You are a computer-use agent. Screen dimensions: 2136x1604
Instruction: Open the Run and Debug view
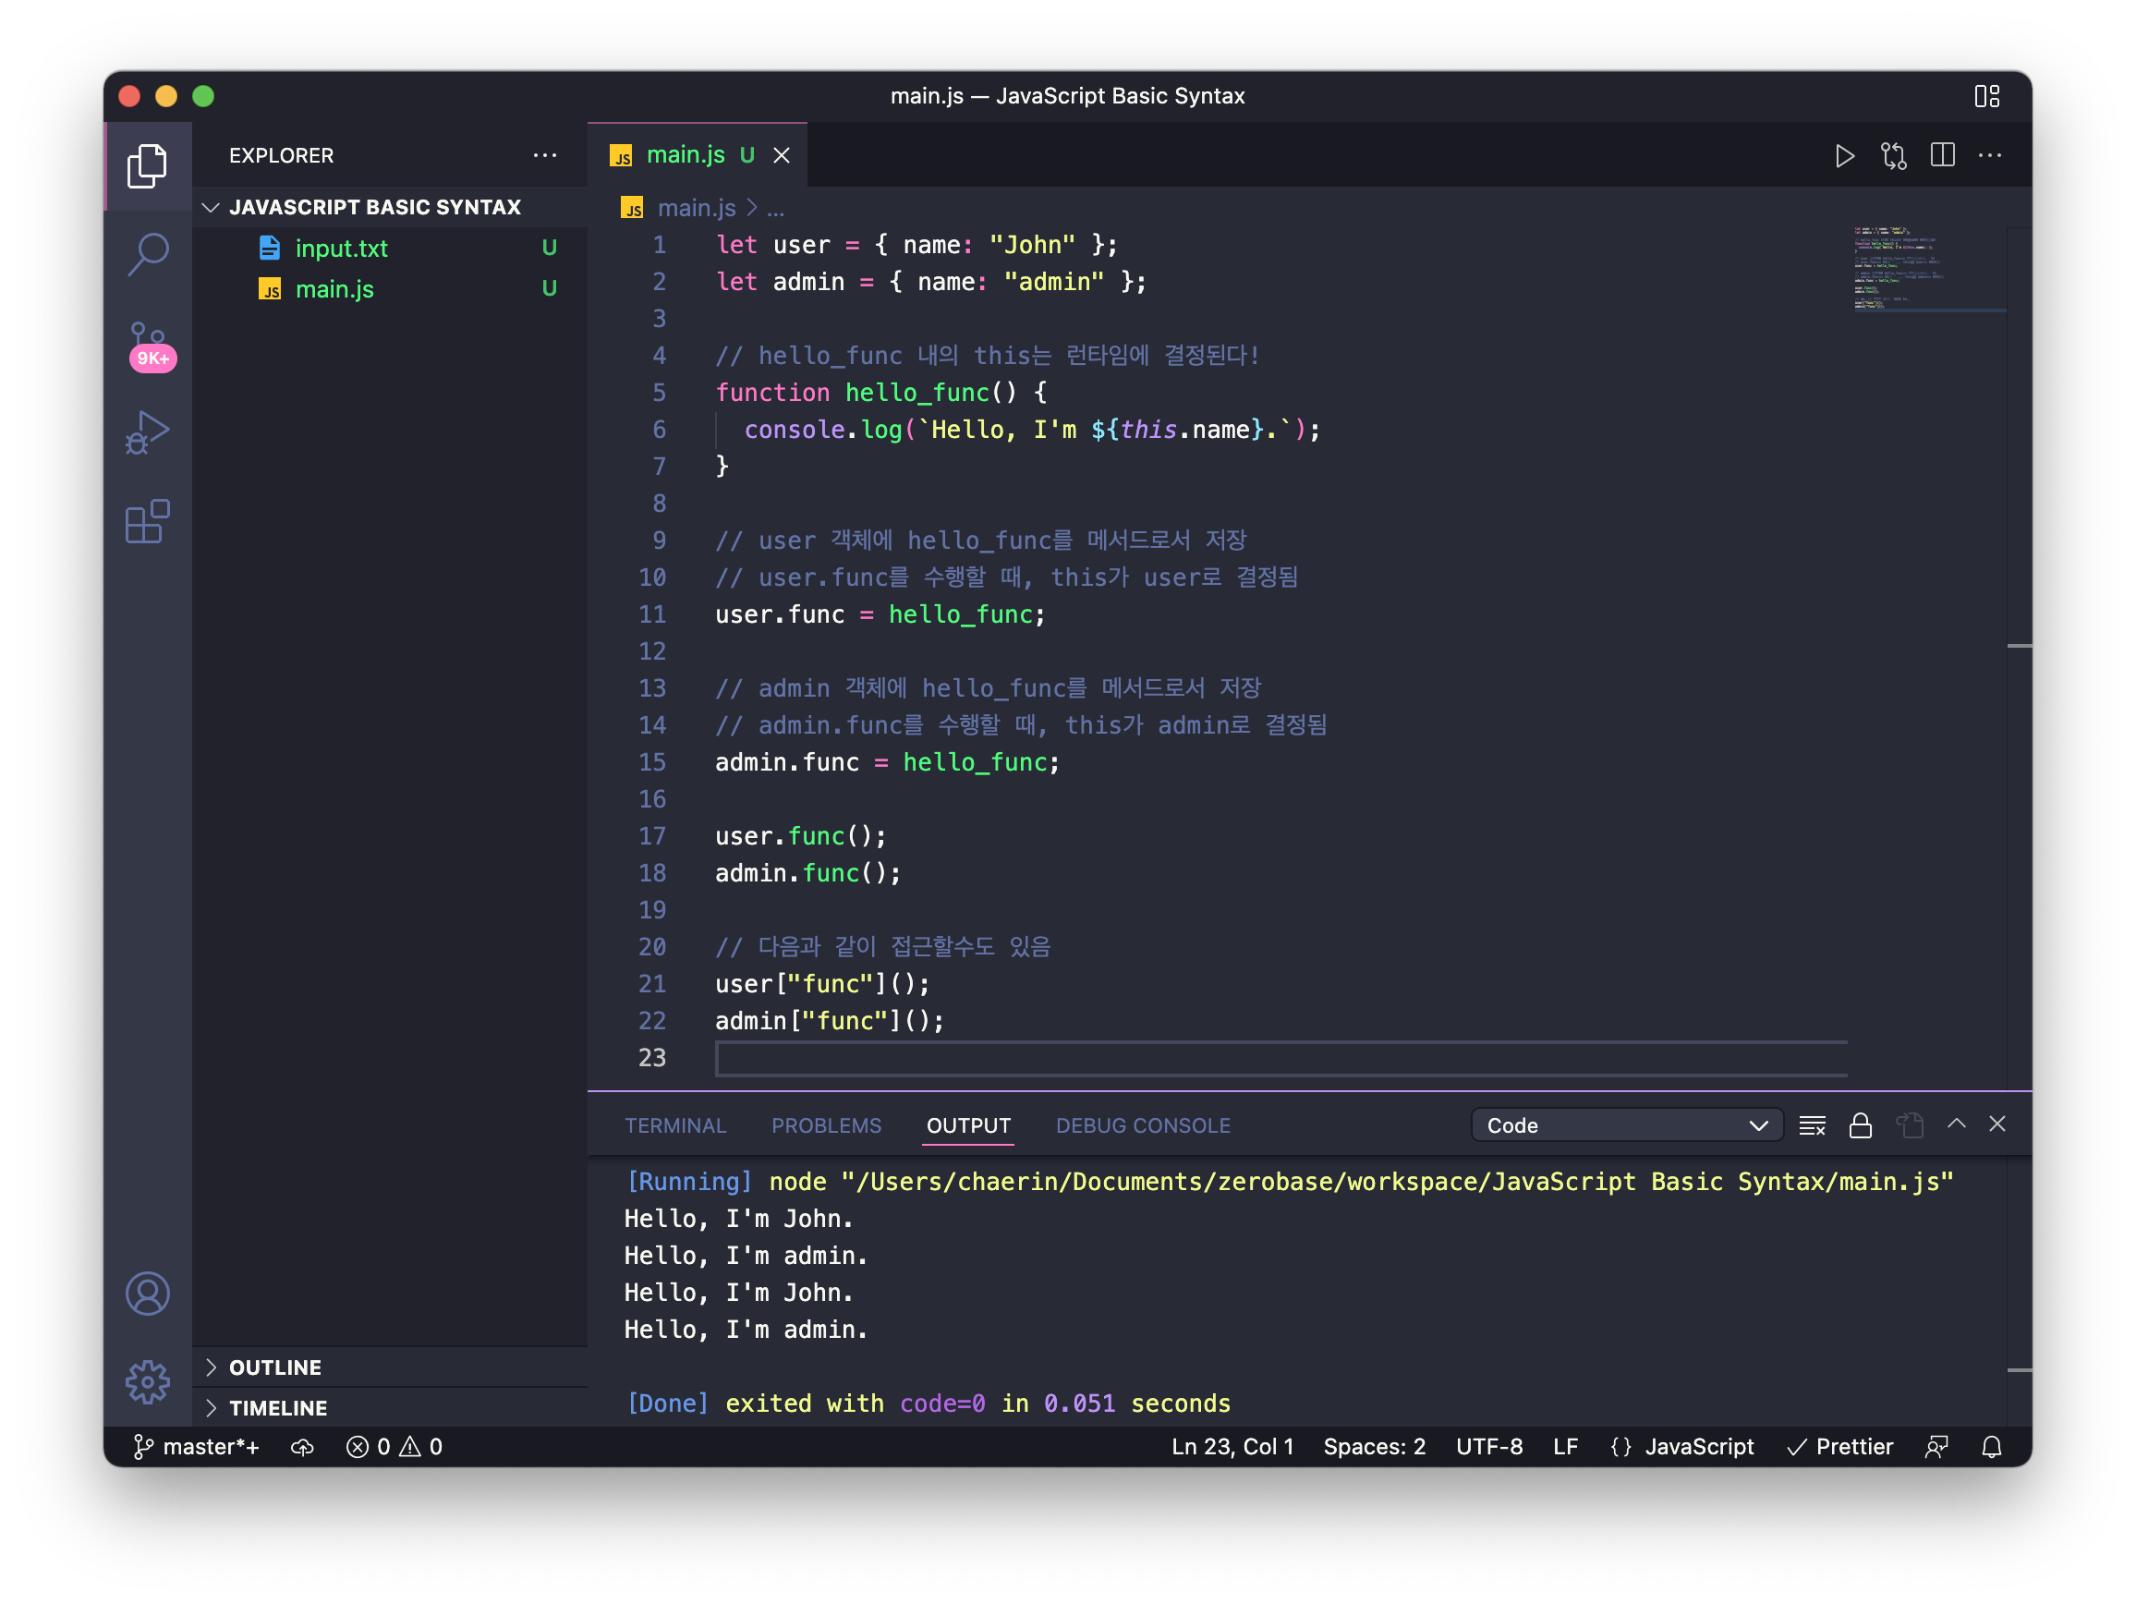(148, 432)
